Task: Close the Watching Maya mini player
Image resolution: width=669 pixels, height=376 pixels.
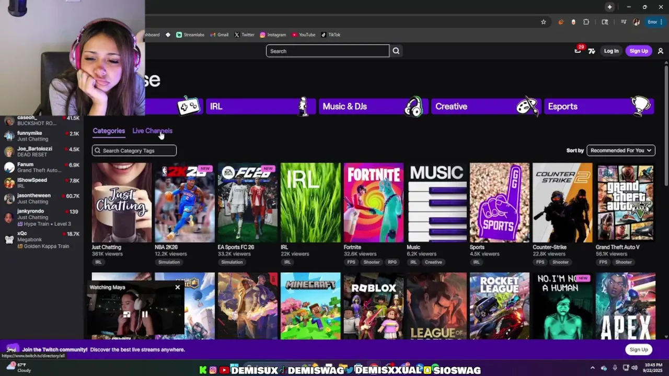Action: point(178,287)
